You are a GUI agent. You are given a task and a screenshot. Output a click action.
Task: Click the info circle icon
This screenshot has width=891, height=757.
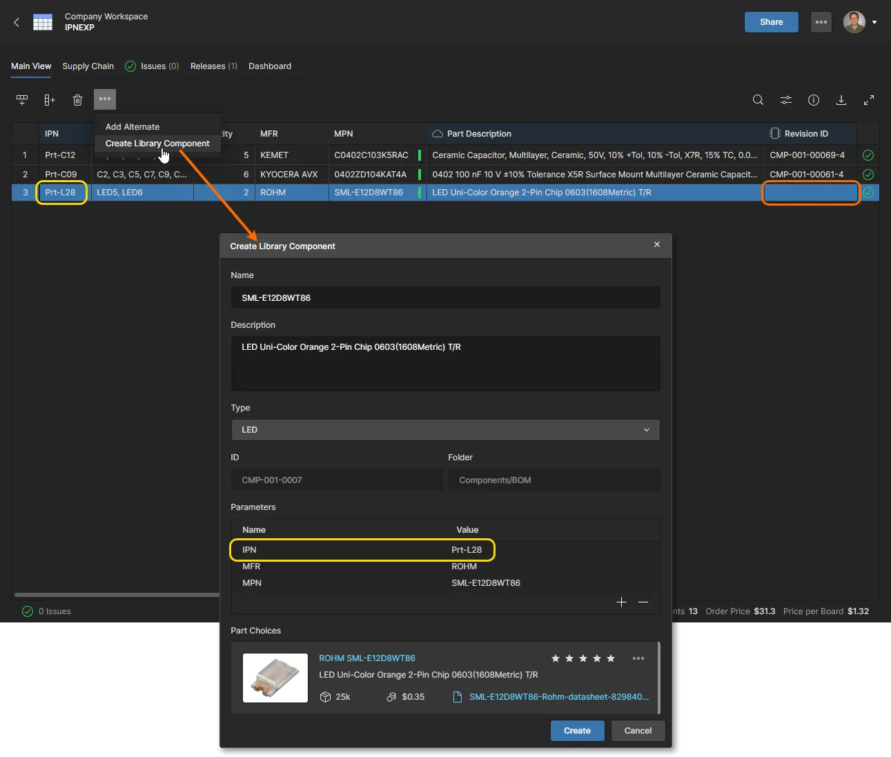click(x=814, y=100)
